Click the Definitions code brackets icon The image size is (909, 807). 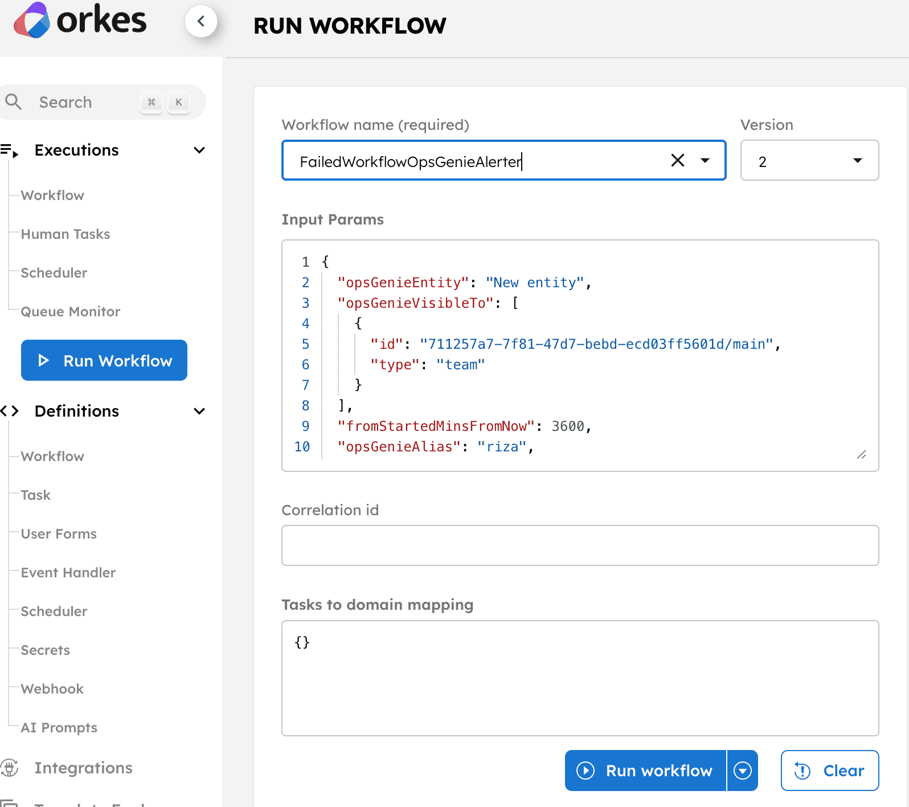pos(10,411)
